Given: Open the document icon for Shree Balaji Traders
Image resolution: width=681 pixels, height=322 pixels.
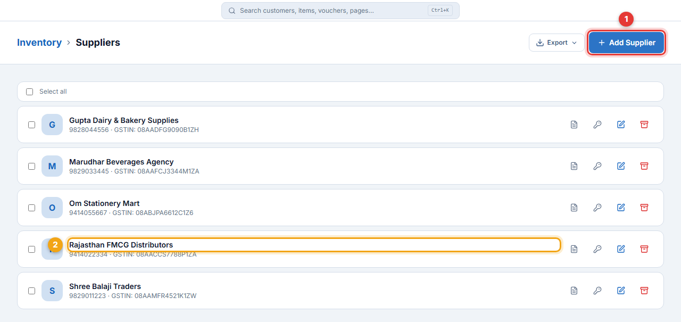Looking at the screenshot, I should (574, 291).
